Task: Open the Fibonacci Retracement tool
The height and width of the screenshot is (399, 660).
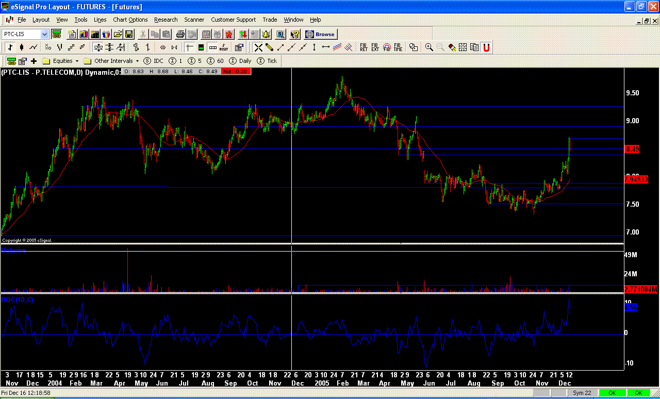Action: pos(362,47)
